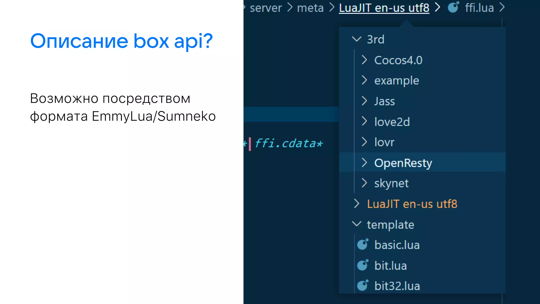This screenshot has height=304, width=540.
Task: Select the Jass folder
Action: [x=384, y=101]
